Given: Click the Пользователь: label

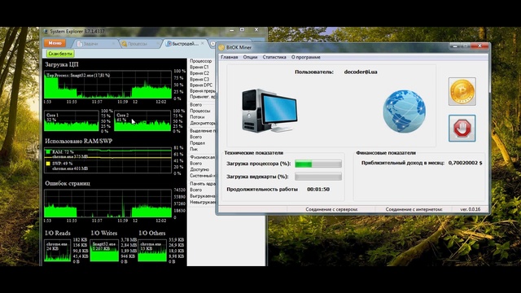Looking at the screenshot, I should click(x=314, y=72).
